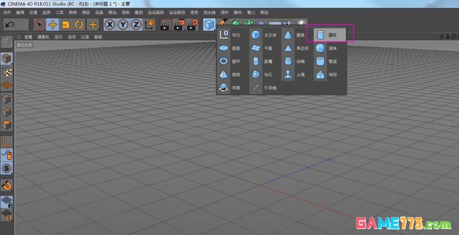The image size is (459, 235).
Task: Toggle the Z axis lock
Action: point(136,25)
